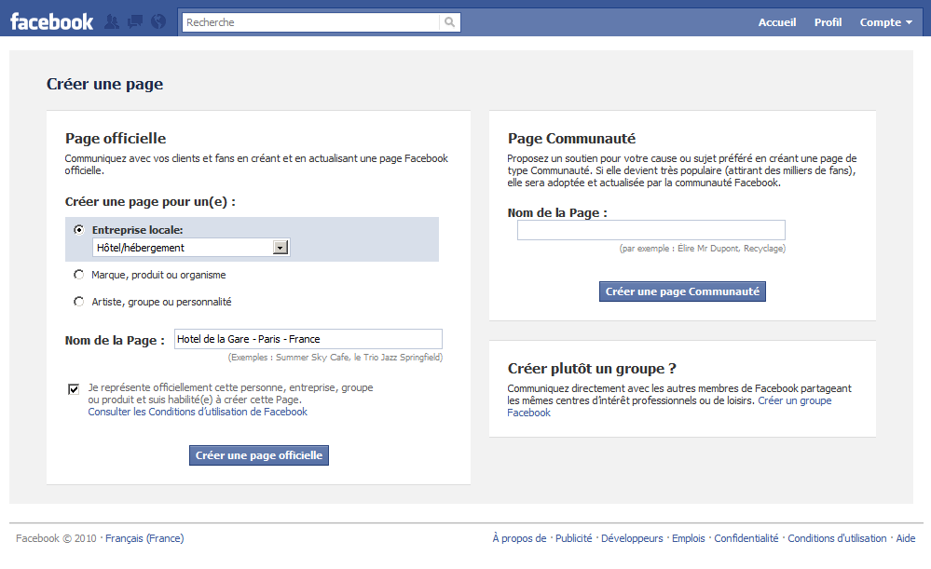This screenshot has height=569, width=931.
Task: Open Emplois footer link
Action: [x=688, y=538]
